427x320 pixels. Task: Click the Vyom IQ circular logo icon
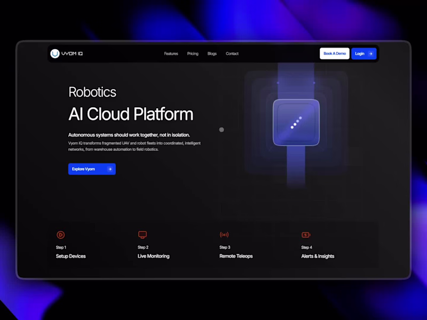tap(55, 54)
